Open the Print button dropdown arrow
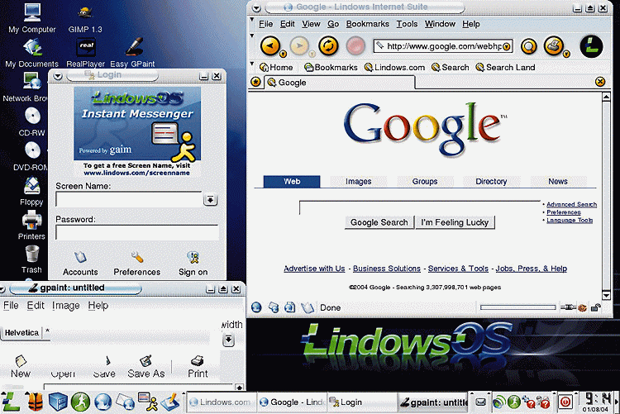 tap(566, 54)
